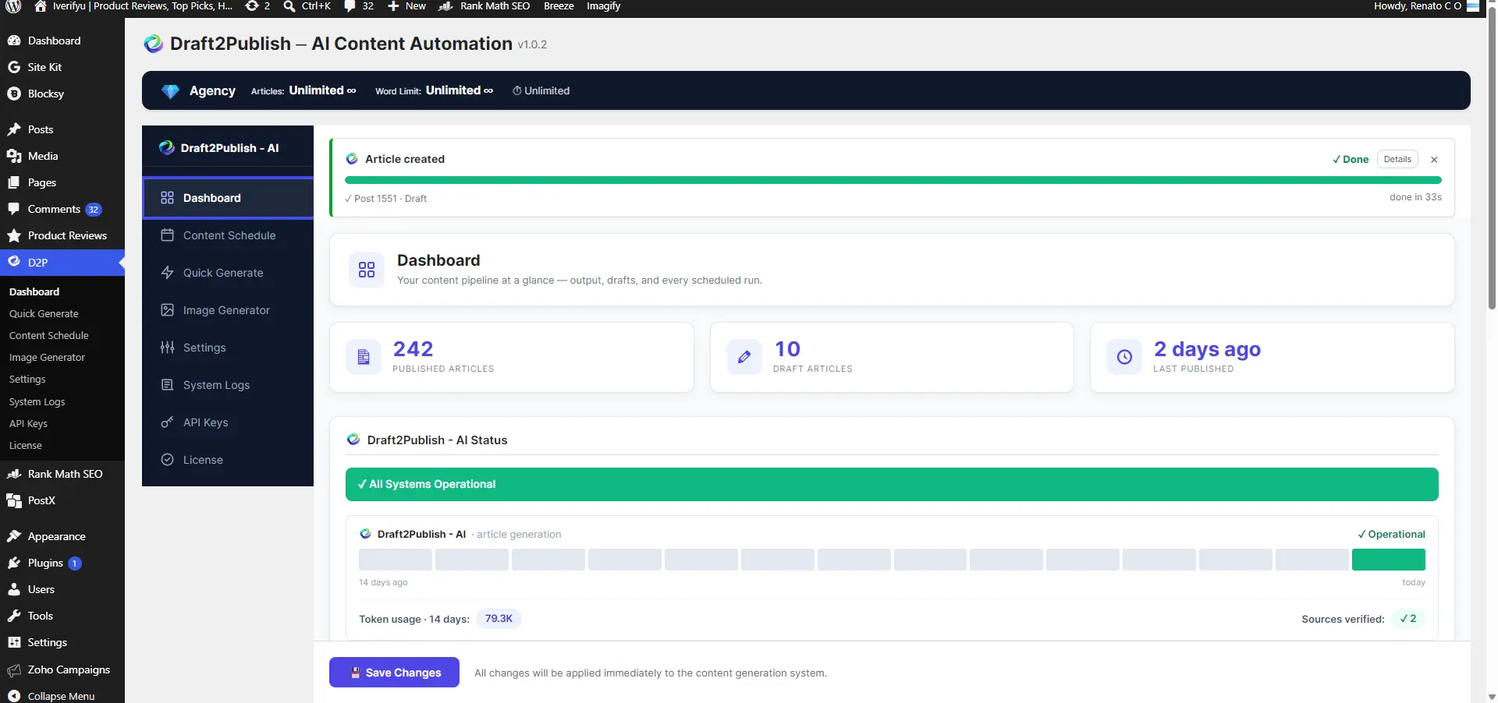Open Image Generator submenu link

[47, 357]
